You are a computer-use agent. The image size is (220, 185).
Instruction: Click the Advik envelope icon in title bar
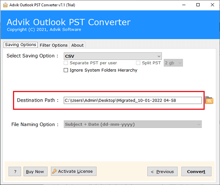tap(5, 5)
